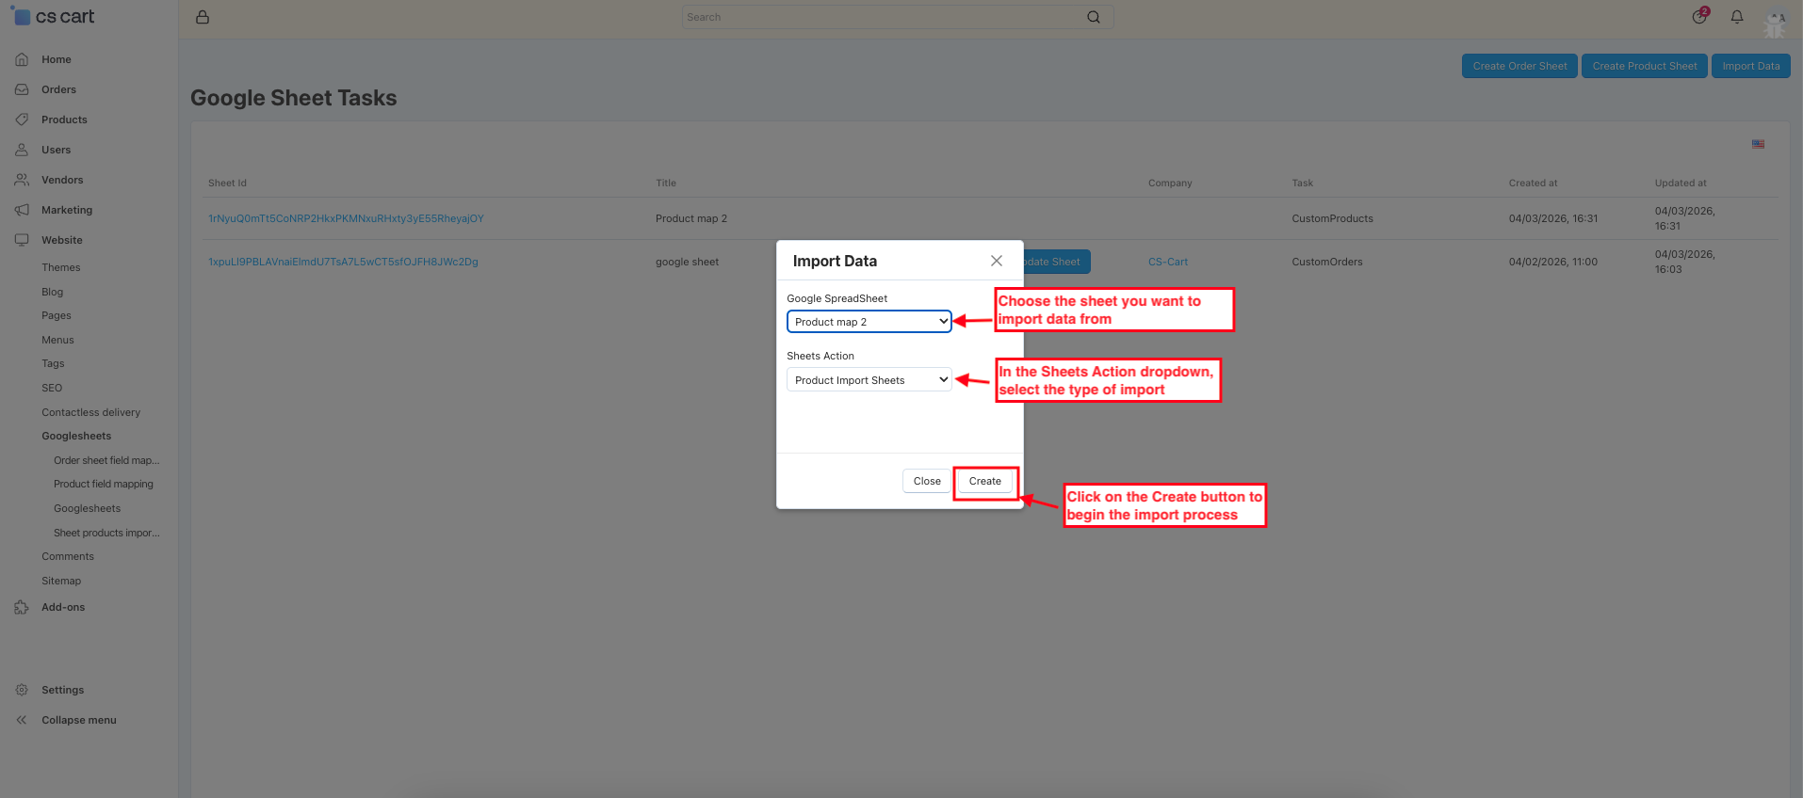Open the Google SpreadSheet dropdown

pyautogui.click(x=869, y=322)
